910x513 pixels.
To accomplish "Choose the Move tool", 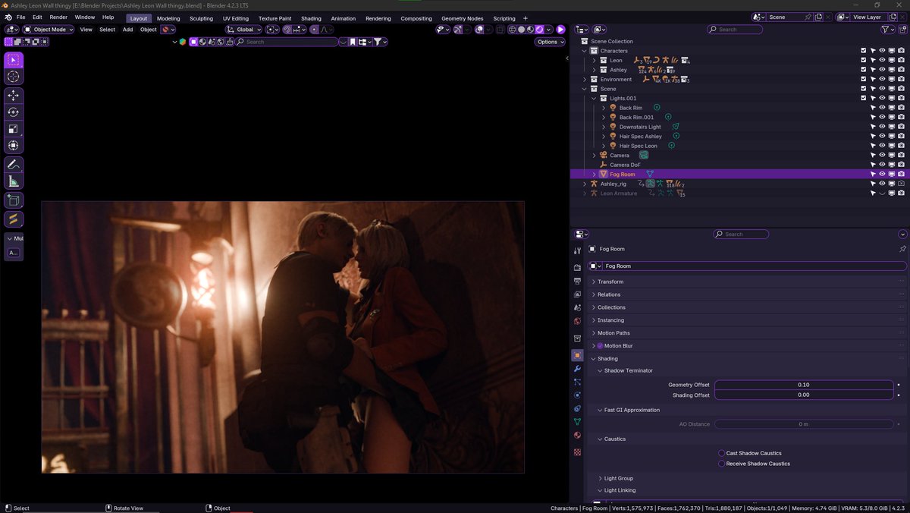I will [x=14, y=96].
